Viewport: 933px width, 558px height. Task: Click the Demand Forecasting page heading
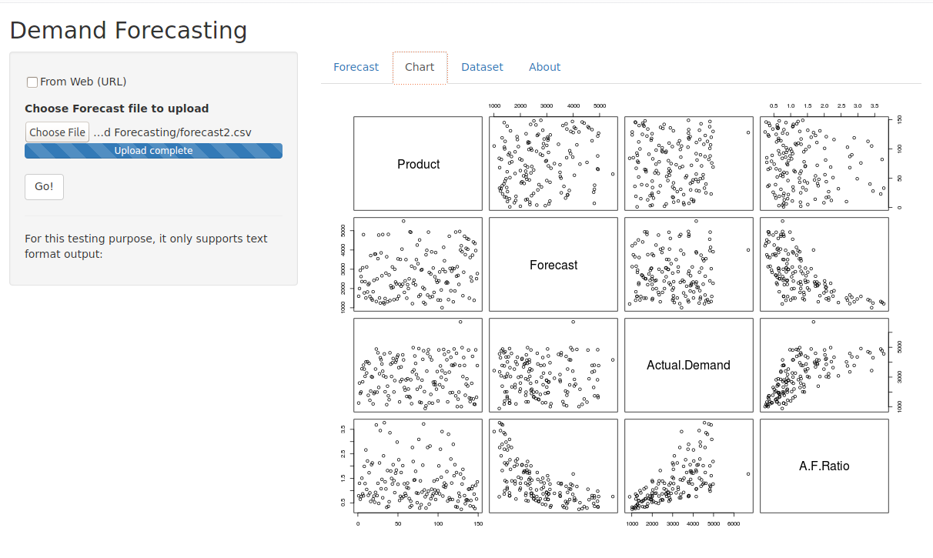pos(128,30)
